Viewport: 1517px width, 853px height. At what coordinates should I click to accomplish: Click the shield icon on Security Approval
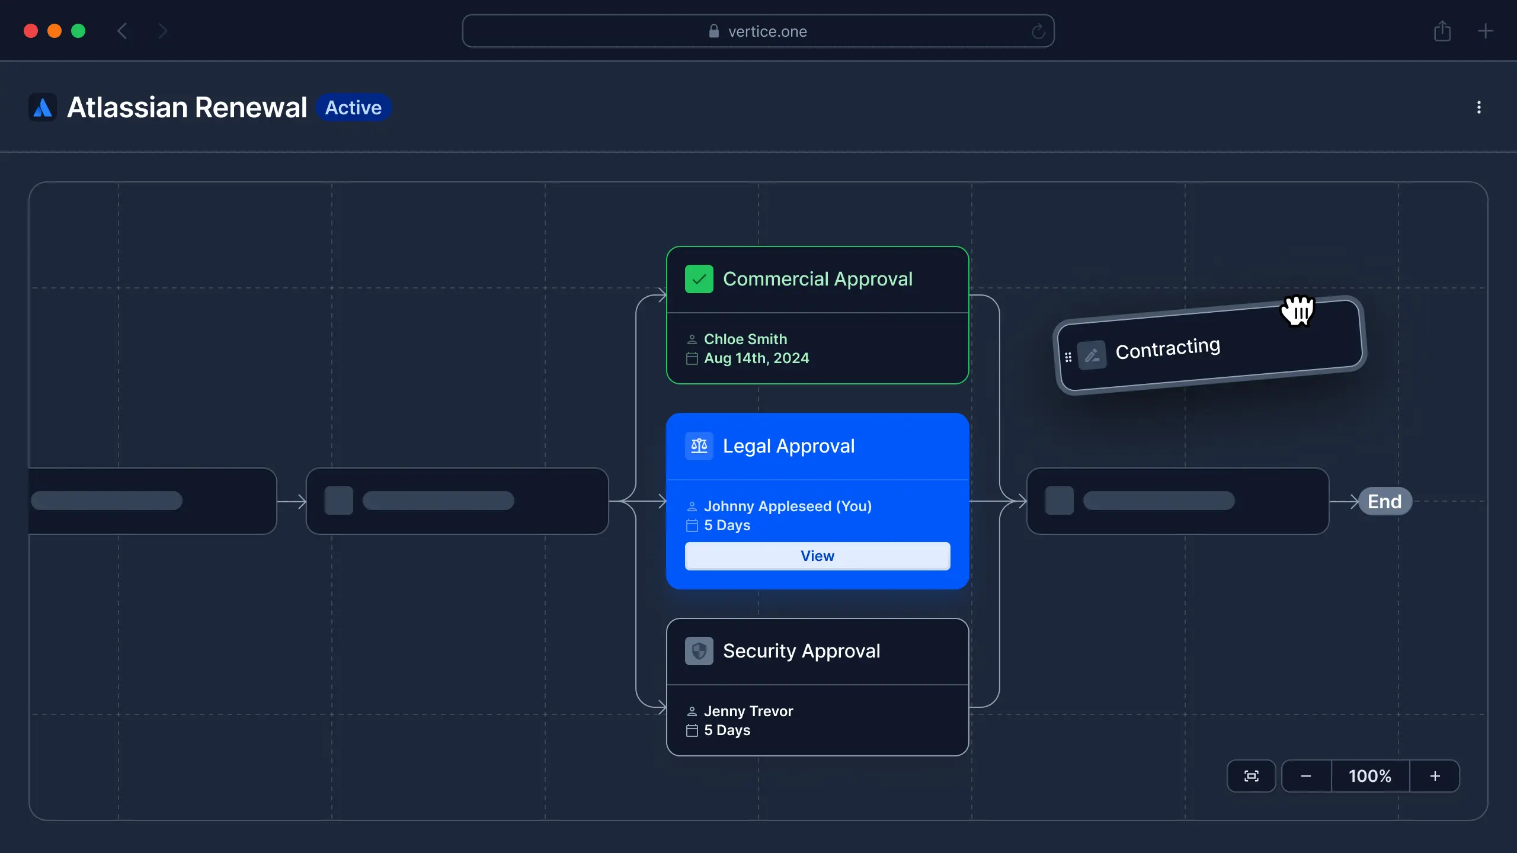click(698, 650)
